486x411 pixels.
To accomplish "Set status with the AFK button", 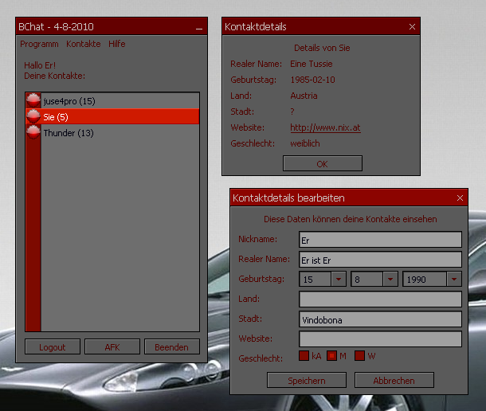I will coord(112,347).
